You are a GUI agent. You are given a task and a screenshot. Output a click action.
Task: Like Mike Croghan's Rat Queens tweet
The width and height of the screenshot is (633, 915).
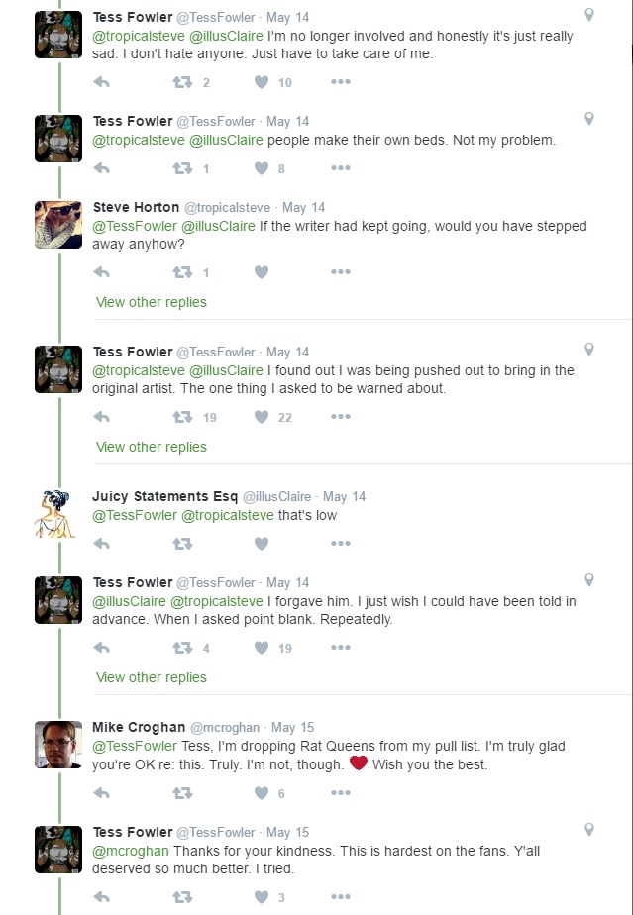point(262,793)
